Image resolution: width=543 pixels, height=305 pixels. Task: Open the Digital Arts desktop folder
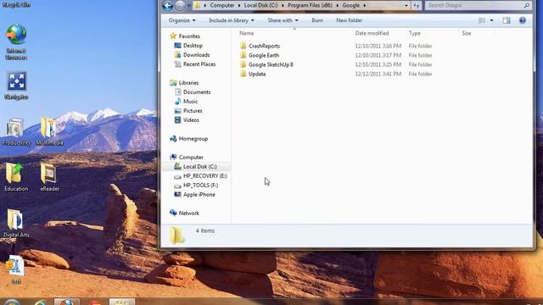(x=16, y=224)
